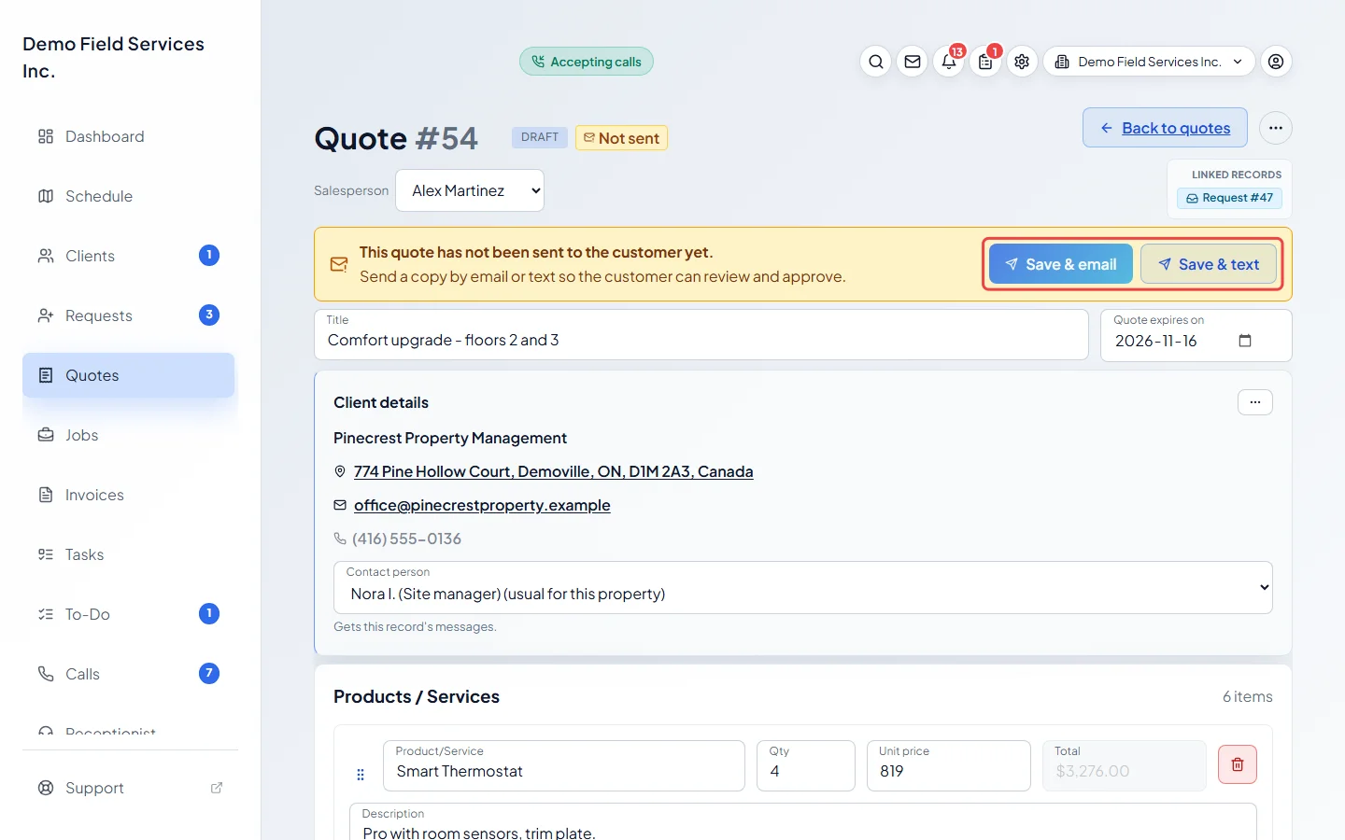1345x840 pixels.
Task: Click the office@pinecrestproperty.example email link
Action: pos(482,505)
